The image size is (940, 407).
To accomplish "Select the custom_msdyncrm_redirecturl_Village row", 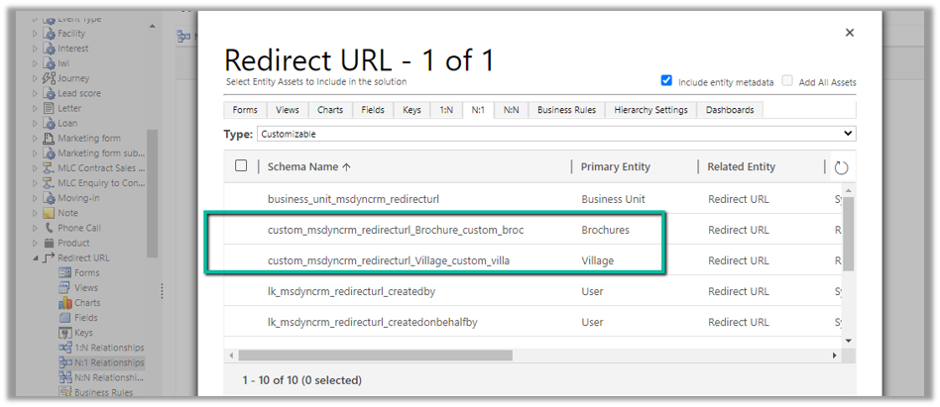I will pyautogui.click(x=396, y=260).
